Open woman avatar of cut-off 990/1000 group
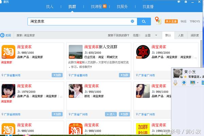The image size is (204, 136). [143, 91]
